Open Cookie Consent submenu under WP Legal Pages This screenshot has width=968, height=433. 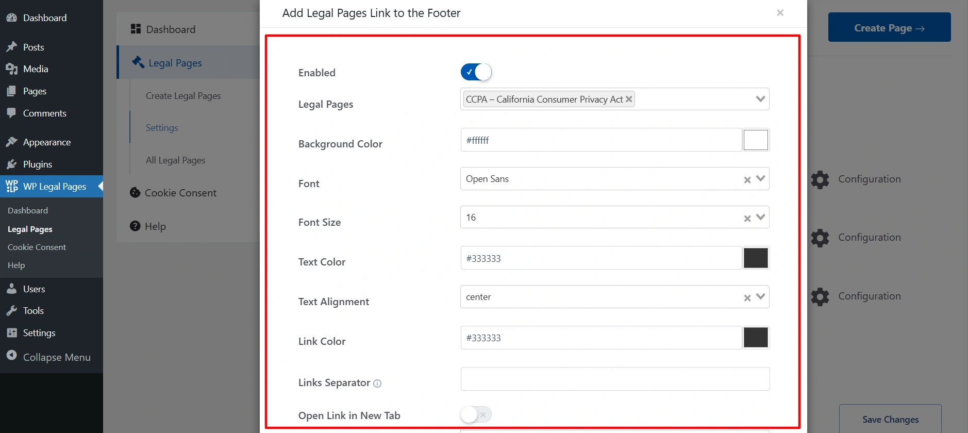tap(37, 247)
